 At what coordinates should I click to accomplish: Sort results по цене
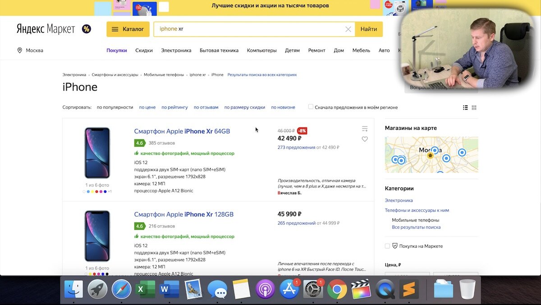(x=147, y=107)
